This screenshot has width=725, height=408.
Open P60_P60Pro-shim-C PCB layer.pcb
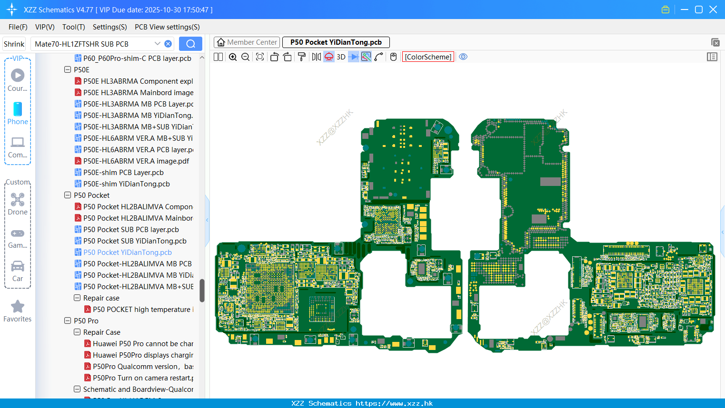coord(133,58)
